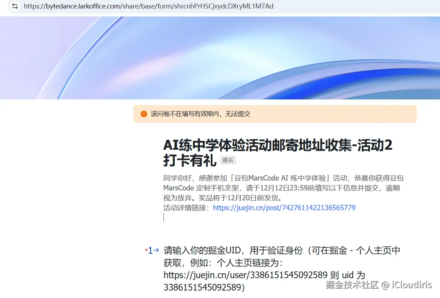Click the validity warning banner message
This screenshot has width=440, height=298.
tap(201, 114)
